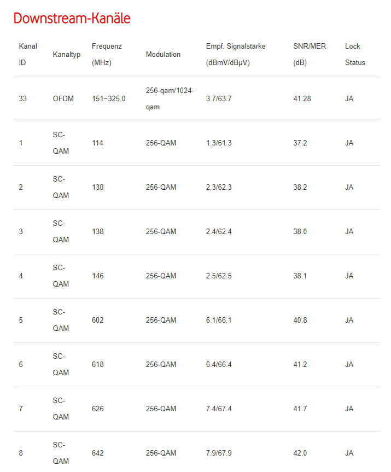Click the 256-qam/1024-qam modulation cell
391x472 pixels.
point(170,99)
